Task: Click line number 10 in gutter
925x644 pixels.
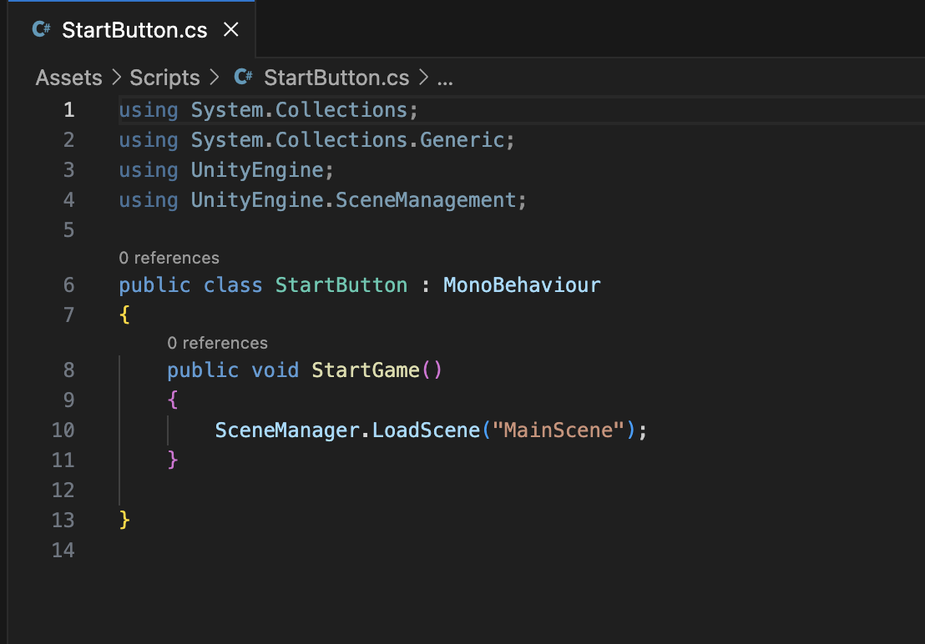Action: (63, 430)
